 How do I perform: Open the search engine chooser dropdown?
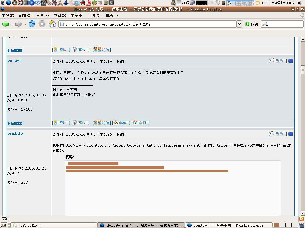tap(265, 24)
